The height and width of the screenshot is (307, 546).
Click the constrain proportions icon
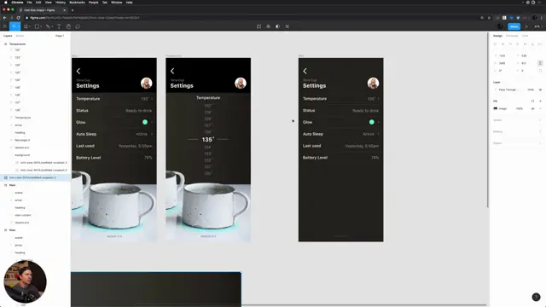click(x=540, y=63)
